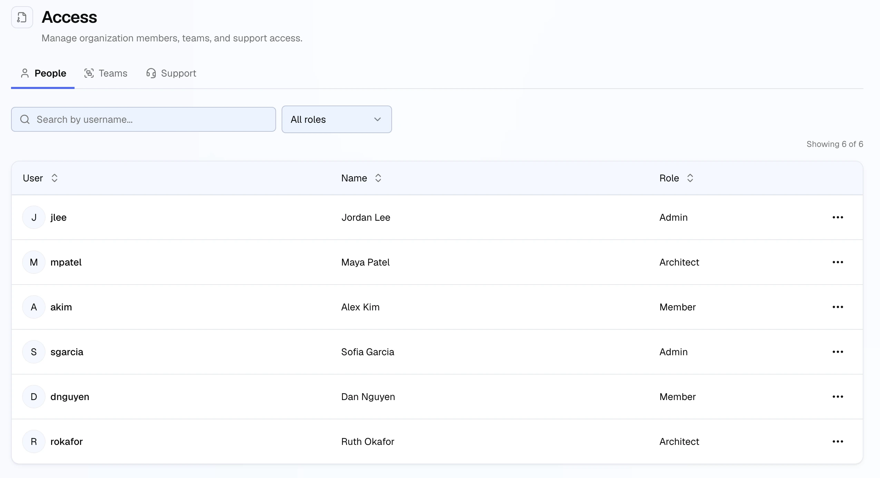Click the A avatar of akim
The height and width of the screenshot is (478, 880).
pos(34,307)
